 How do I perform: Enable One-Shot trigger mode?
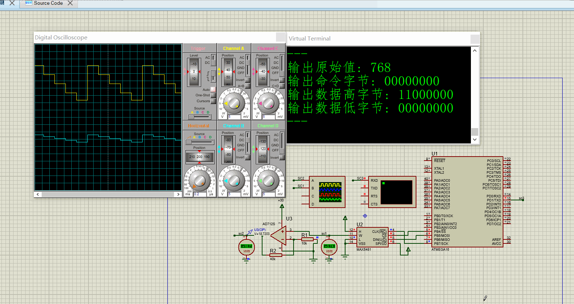point(213,95)
